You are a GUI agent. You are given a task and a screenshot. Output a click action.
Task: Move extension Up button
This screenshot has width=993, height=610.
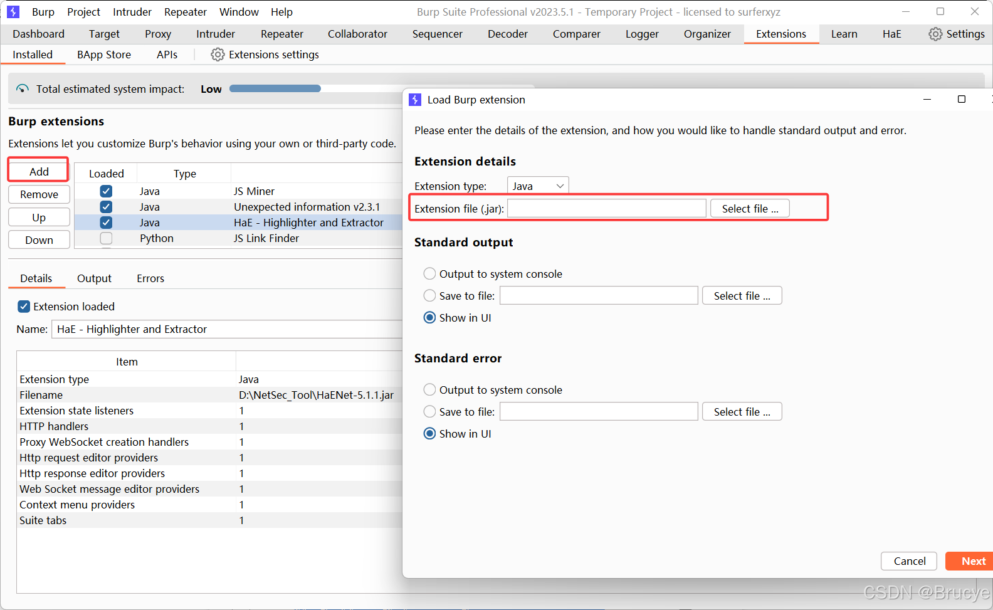(x=39, y=218)
